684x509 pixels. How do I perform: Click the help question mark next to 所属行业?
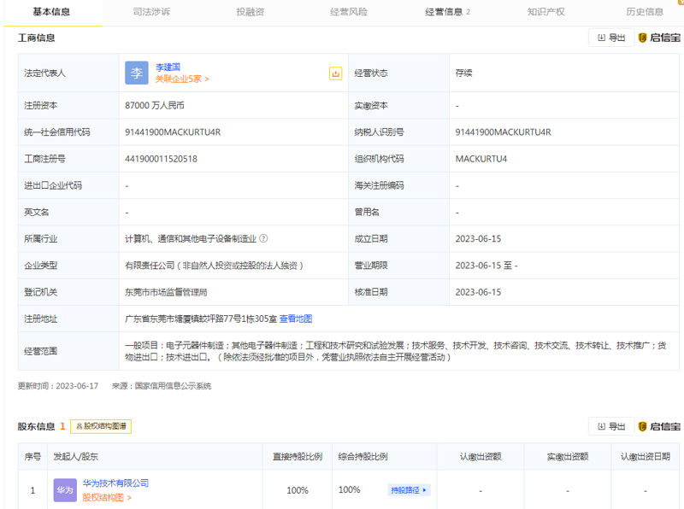263,239
